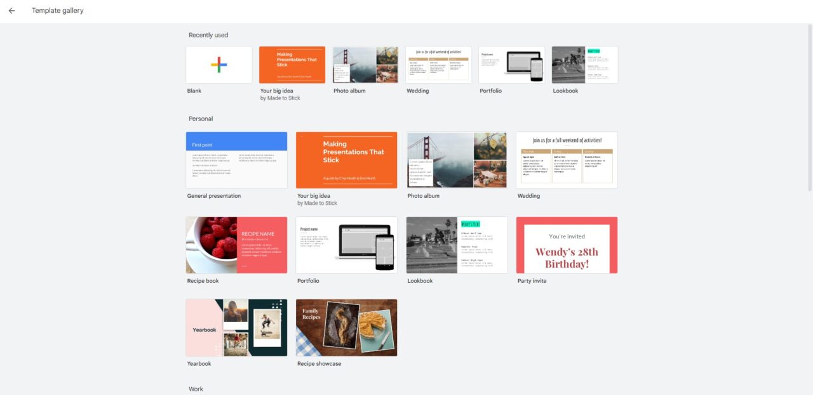Select the orange Your big idea template under Personal
This screenshot has height=395, width=813.
point(346,159)
